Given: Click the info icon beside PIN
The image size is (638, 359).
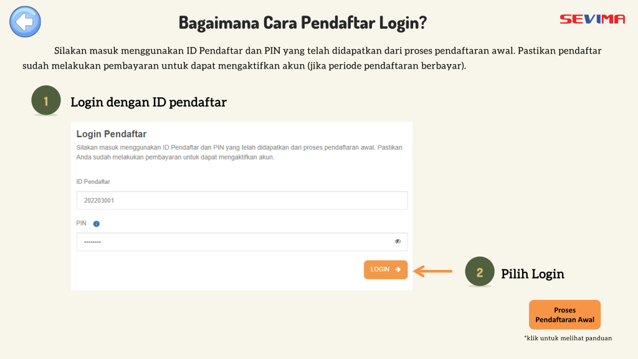Looking at the screenshot, I should coord(97,224).
